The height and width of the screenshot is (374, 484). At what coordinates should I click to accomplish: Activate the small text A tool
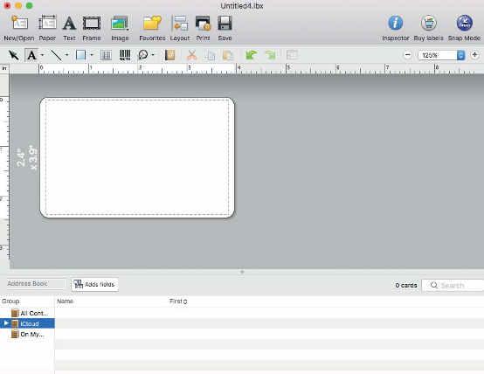coord(31,55)
